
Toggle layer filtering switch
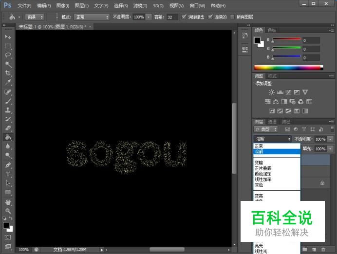click(332, 129)
